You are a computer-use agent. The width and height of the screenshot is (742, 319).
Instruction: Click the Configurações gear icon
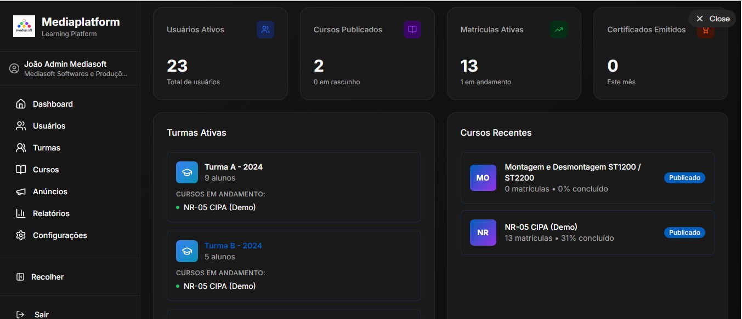pyautogui.click(x=21, y=235)
